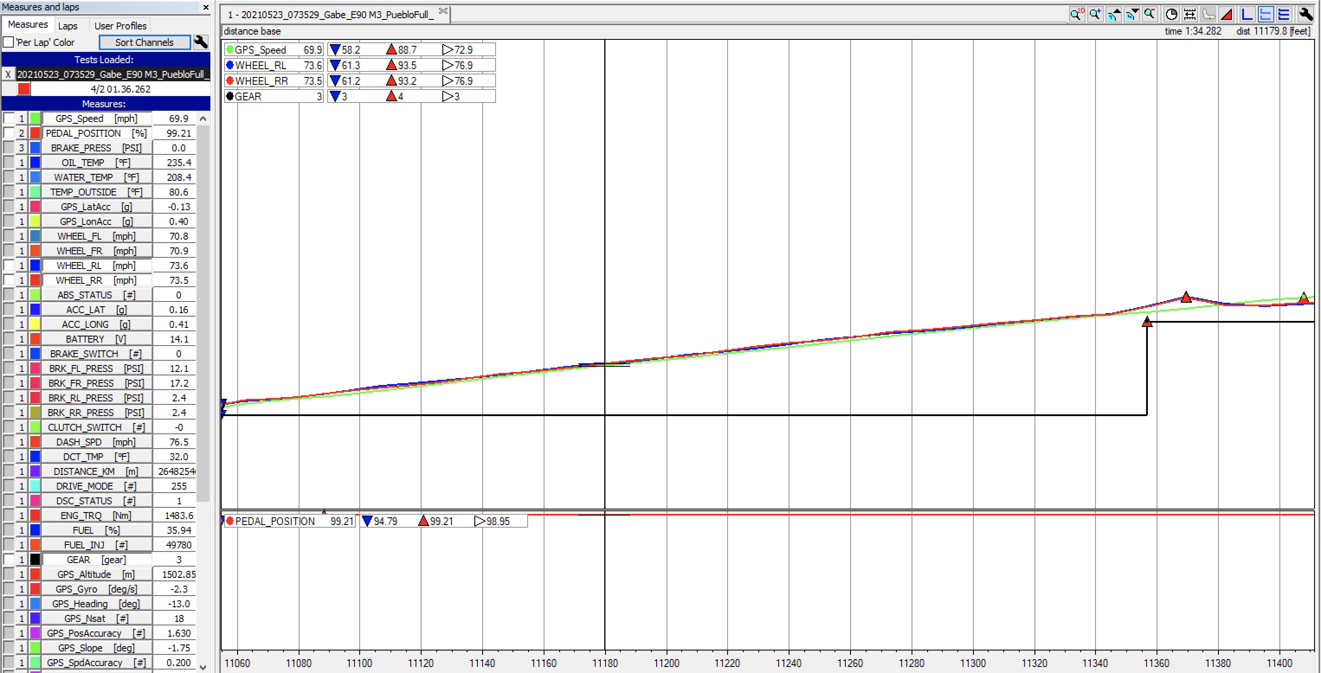This screenshot has height=673, width=1321.
Task: Remove loaded test with the X button
Action: click(x=8, y=74)
